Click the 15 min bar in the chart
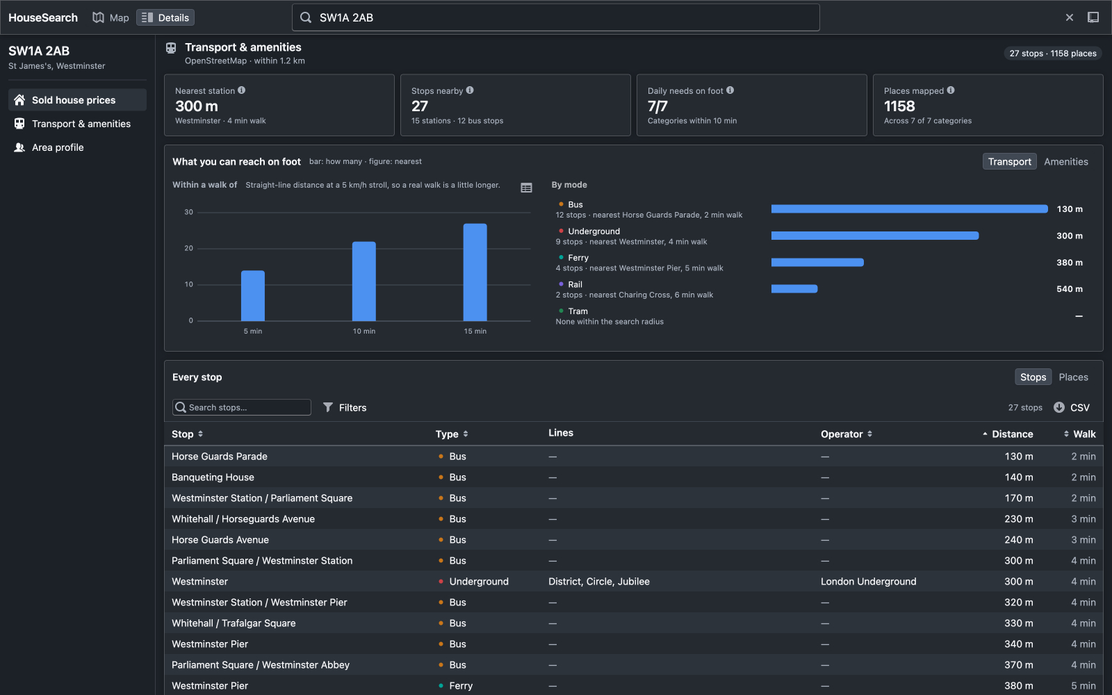The image size is (1112, 695). click(x=475, y=272)
